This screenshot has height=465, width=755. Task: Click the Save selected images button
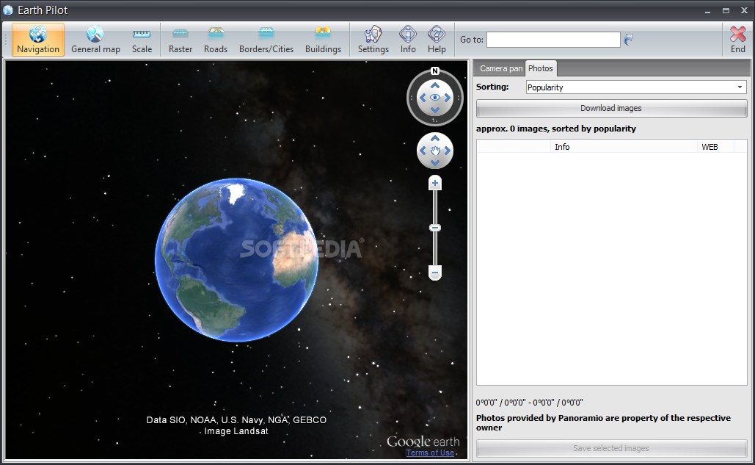(x=611, y=449)
